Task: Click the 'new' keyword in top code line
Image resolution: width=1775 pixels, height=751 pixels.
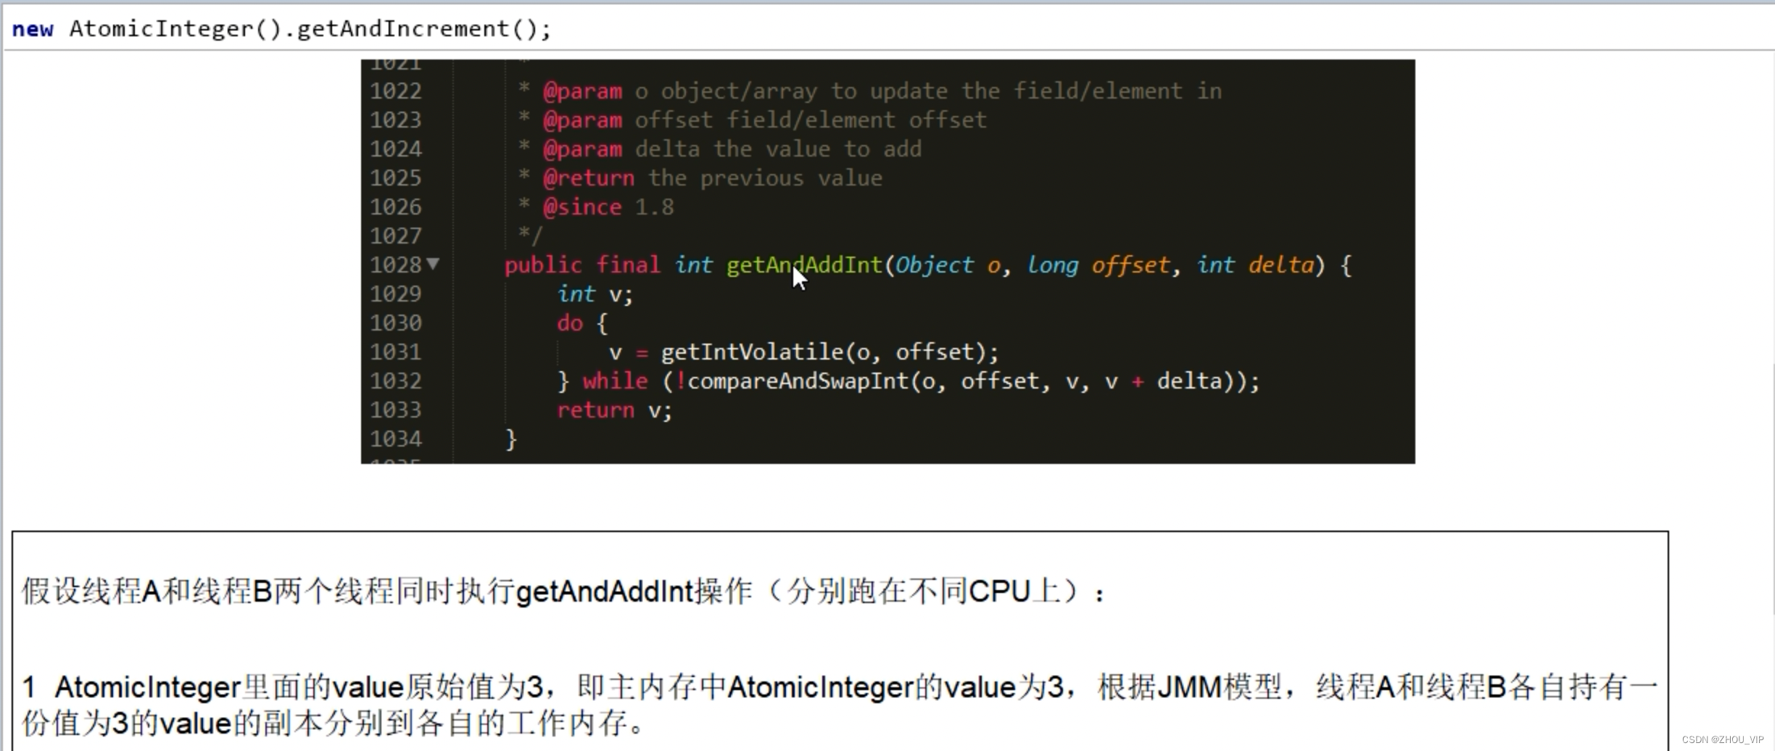Action: pos(33,29)
